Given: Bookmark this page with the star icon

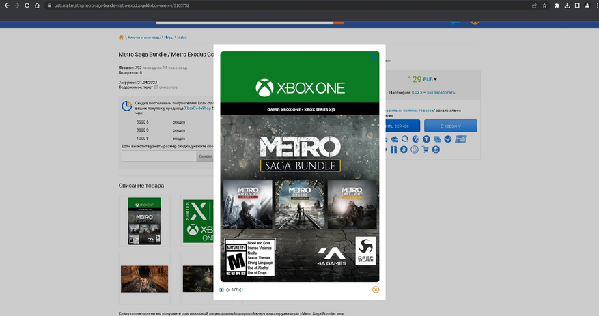Looking at the screenshot, I should click(544, 5).
